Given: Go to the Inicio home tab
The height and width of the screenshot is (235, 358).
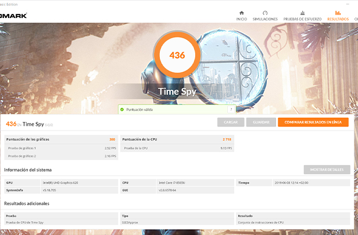Looking at the screenshot, I should coord(242,16).
